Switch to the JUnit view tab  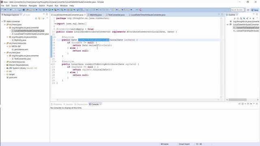point(27,15)
